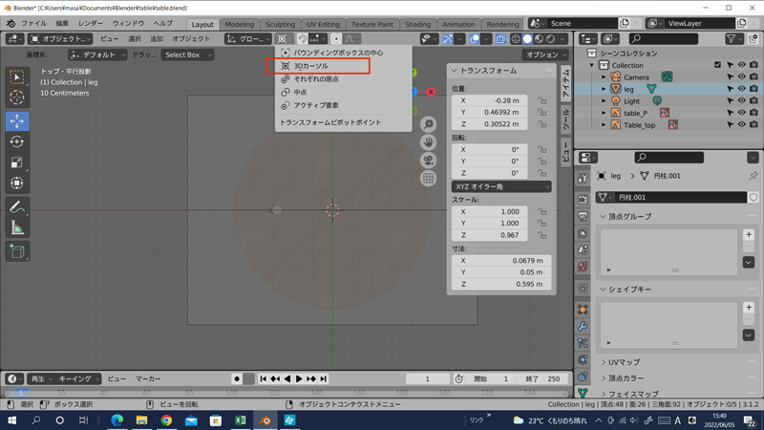Expand the Vertex Colors panel

point(626,377)
